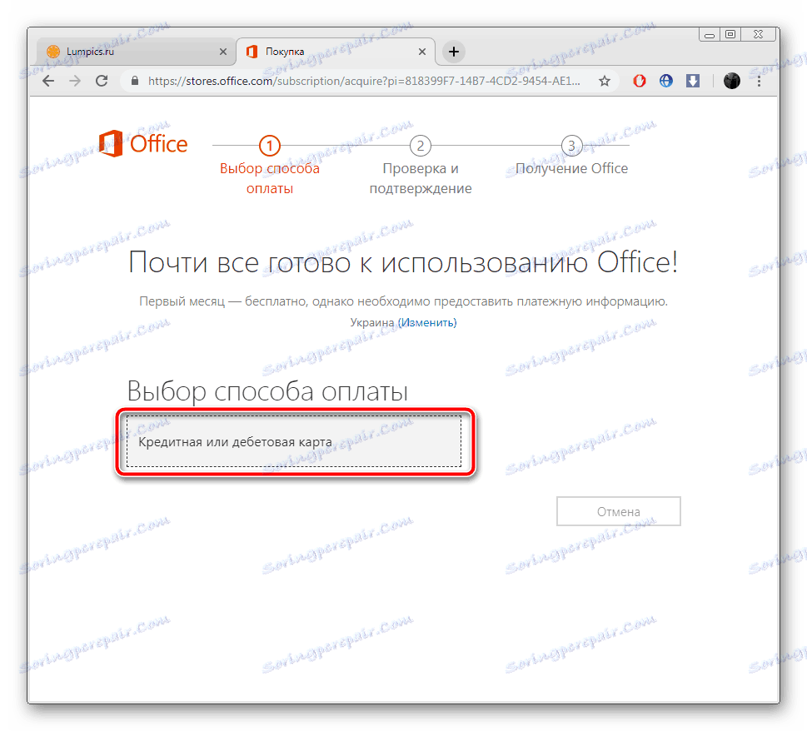The width and height of the screenshot is (807, 731).
Task: Open the Chrome three-dot menu
Action: click(x=759, y=81)
